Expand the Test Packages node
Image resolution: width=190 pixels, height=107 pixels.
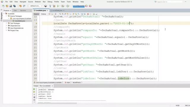[7, 23]
